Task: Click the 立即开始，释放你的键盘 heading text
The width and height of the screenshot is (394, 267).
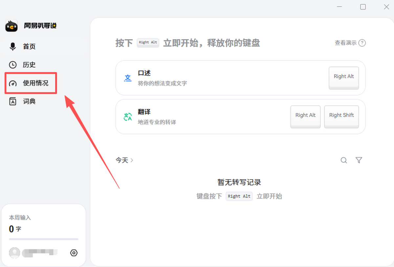Action: [212, 43]
